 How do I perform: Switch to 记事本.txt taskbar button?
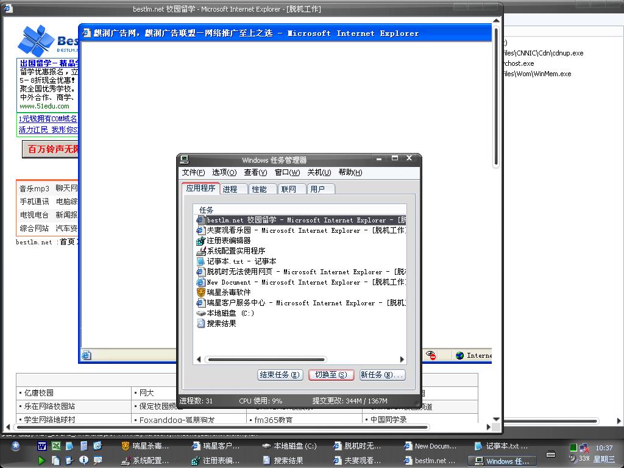click(502, 446)
